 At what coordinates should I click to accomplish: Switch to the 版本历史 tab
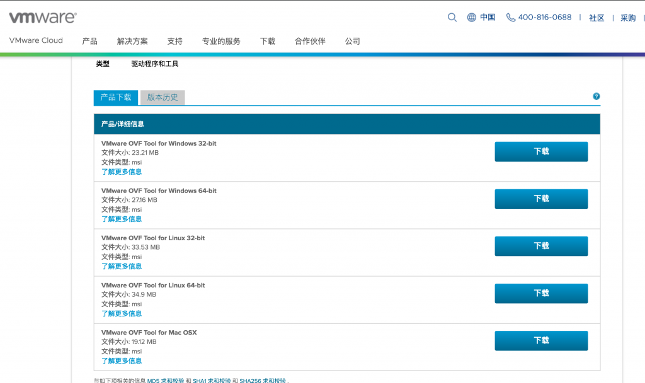163,97
